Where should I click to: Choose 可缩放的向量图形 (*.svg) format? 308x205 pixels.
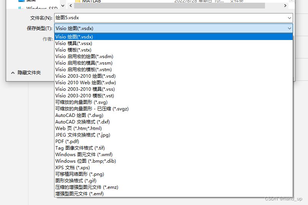174,102
